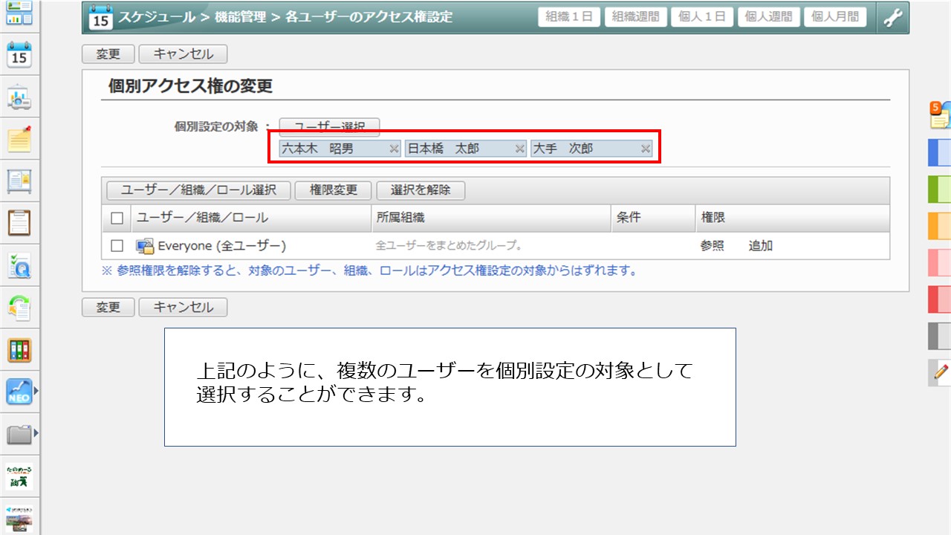Expand the arrow beside the NEO sidebar icon
Screen dimensions: 951x535
(35, 389)
